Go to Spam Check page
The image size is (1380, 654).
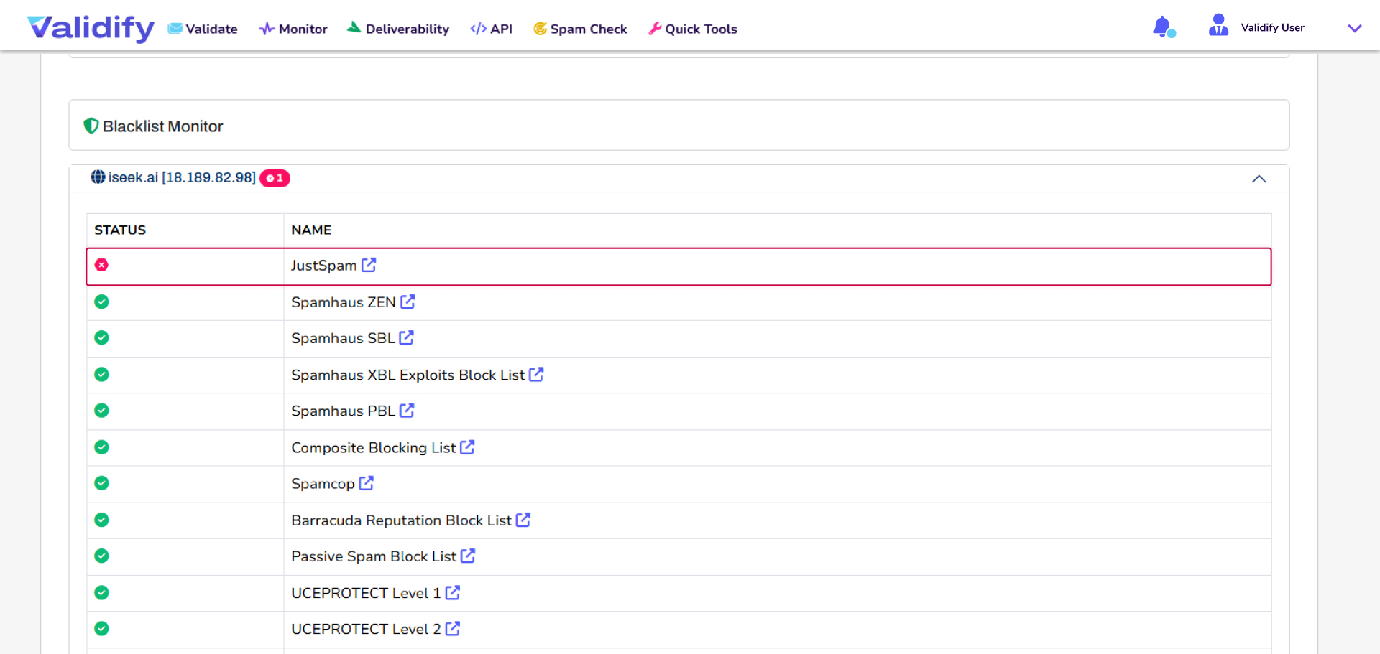click(x=580, y=29)
